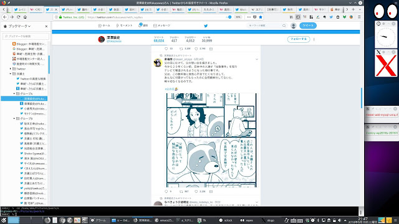Open the メッセージ tab on Twitter
Image resolution: width=399 pixels, height=224 pixels.
(x=161, y=26)
